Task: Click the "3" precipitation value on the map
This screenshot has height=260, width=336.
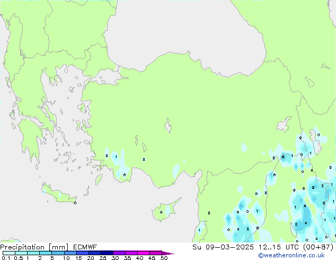Action: coord(313,187)
